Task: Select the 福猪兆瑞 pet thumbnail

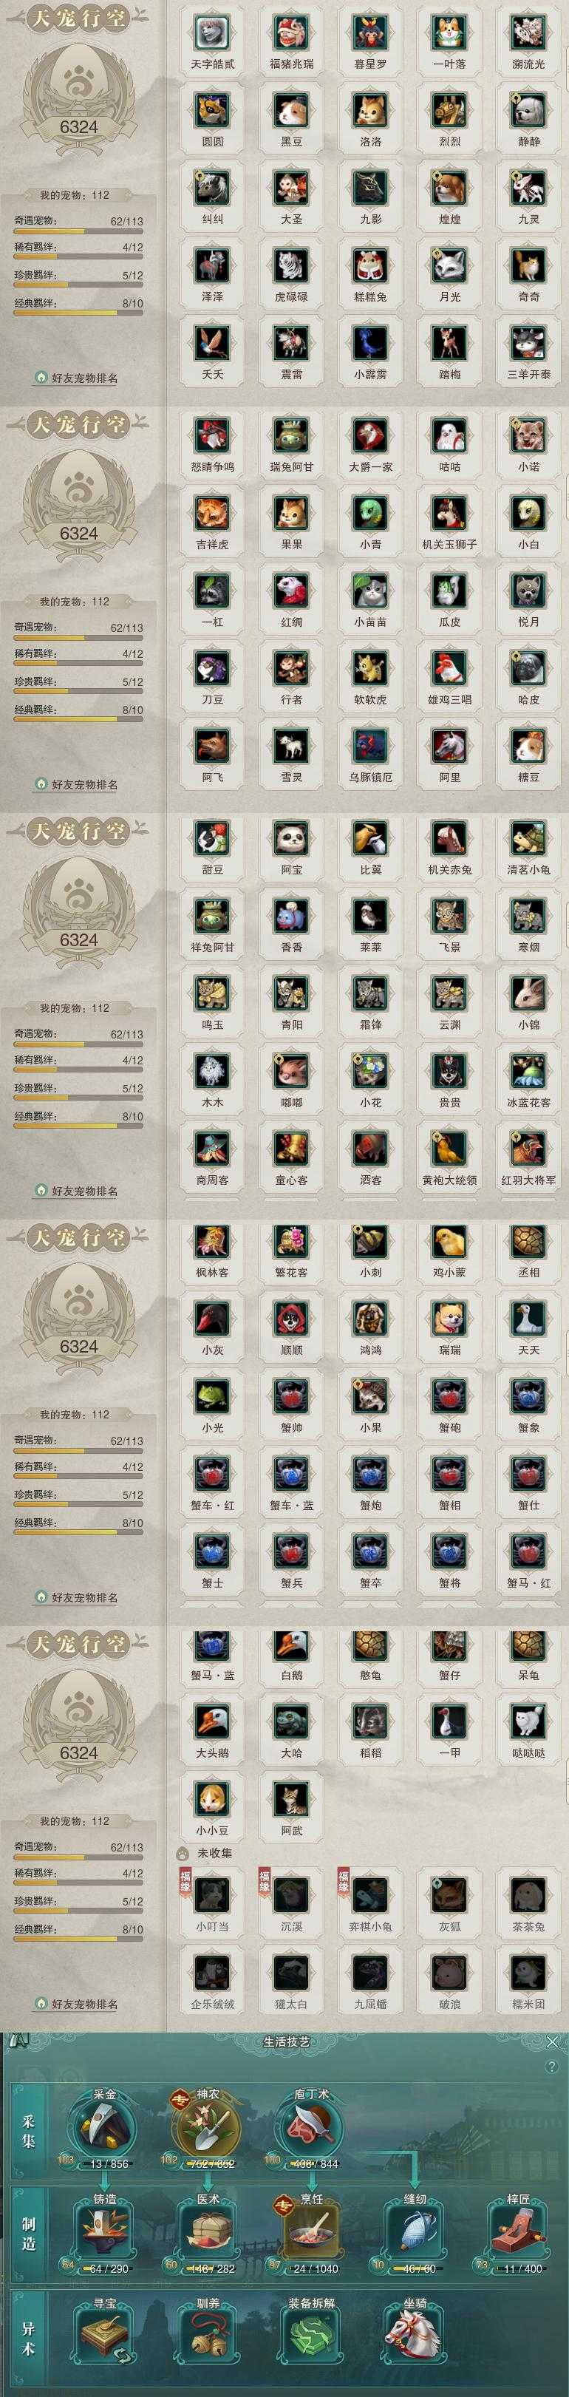Action: [291, 33]
